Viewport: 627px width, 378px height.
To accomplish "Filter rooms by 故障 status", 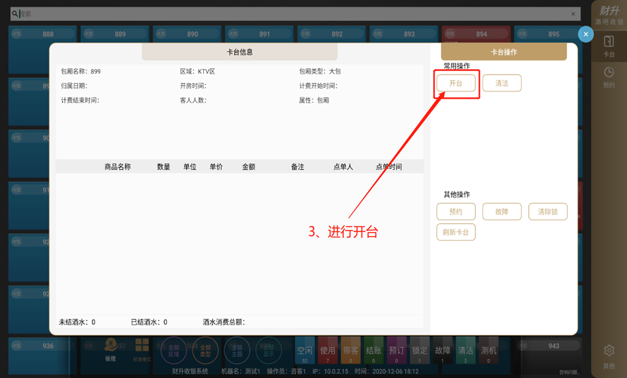I will pyautogui.click(x=443, y=351).
